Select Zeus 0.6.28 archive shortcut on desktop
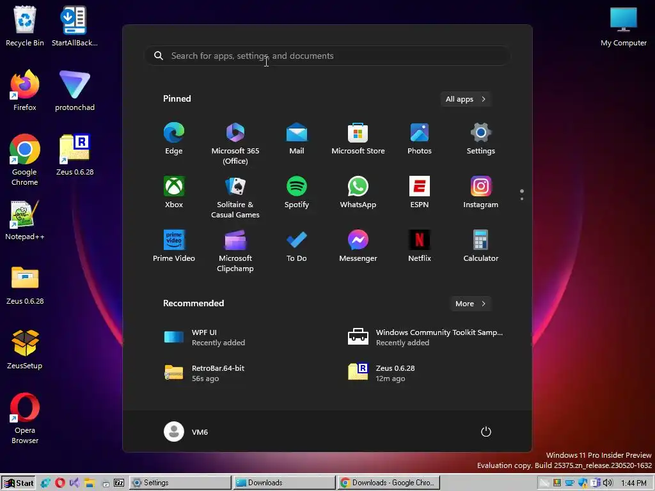Image resolution: width=655 pixels, height=491 pixels. (x=75, y=155)
